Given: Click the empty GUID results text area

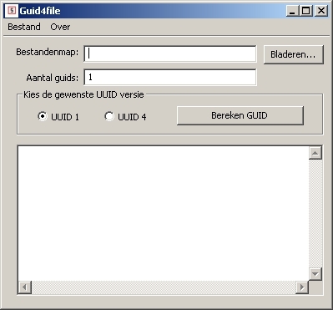Looking at the screenshot, I should 164,213.
